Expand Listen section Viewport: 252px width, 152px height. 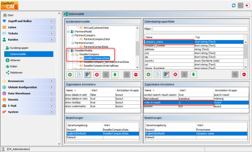[52, 27]
